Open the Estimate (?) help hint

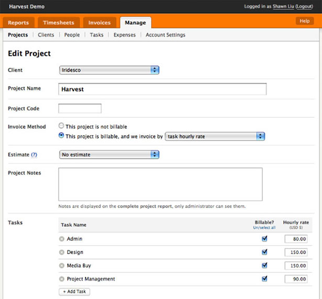click(34, 154)
